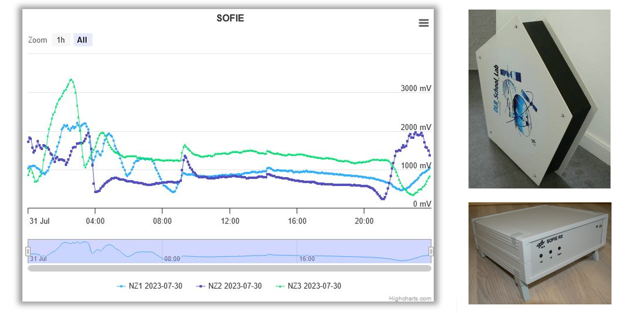Click the left navigator range handle

(x=28, y=251)
